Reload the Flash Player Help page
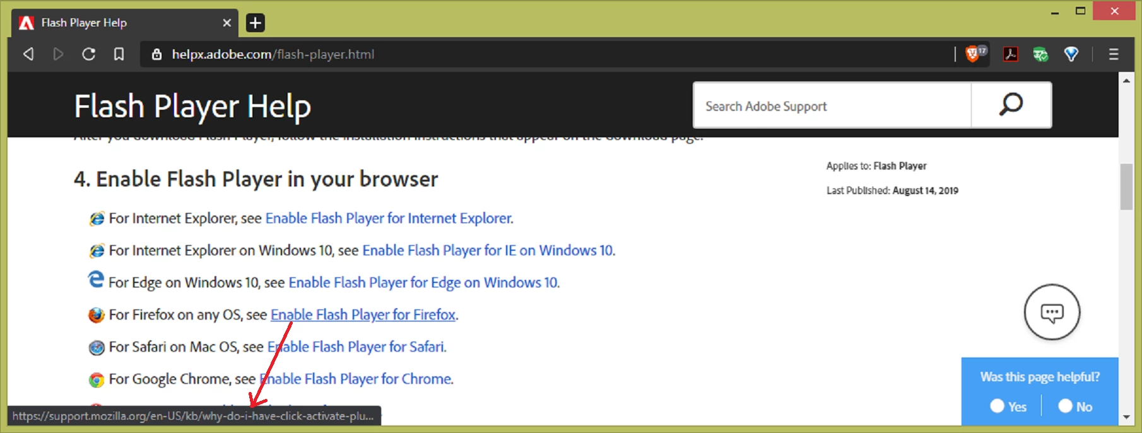Screen dimensions: 1142x433 coord(89,54)
